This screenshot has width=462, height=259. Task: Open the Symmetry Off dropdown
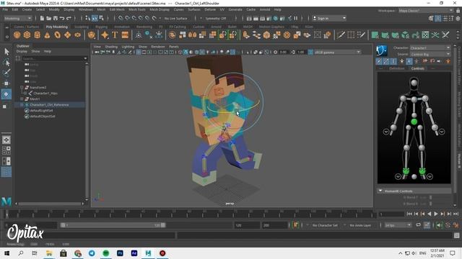click(x=216, y=18)
